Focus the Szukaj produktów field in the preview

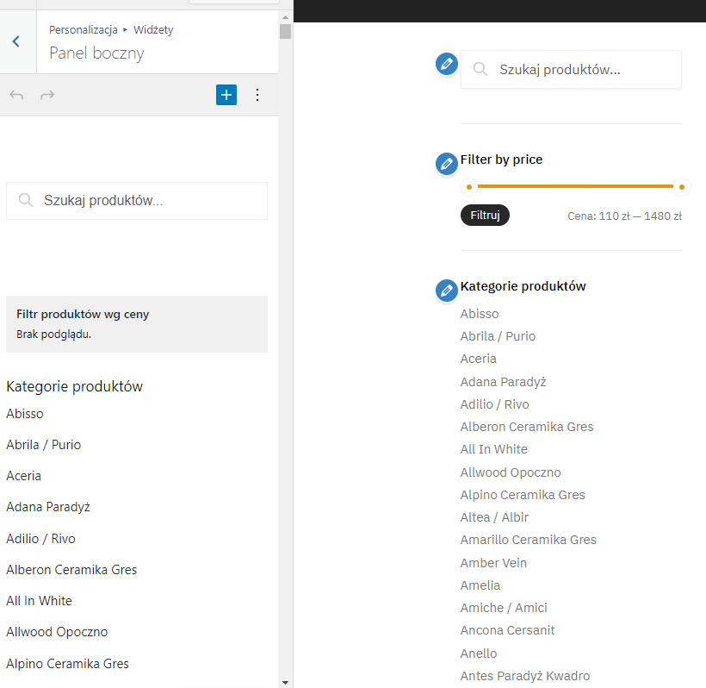(x=571, y=70)
